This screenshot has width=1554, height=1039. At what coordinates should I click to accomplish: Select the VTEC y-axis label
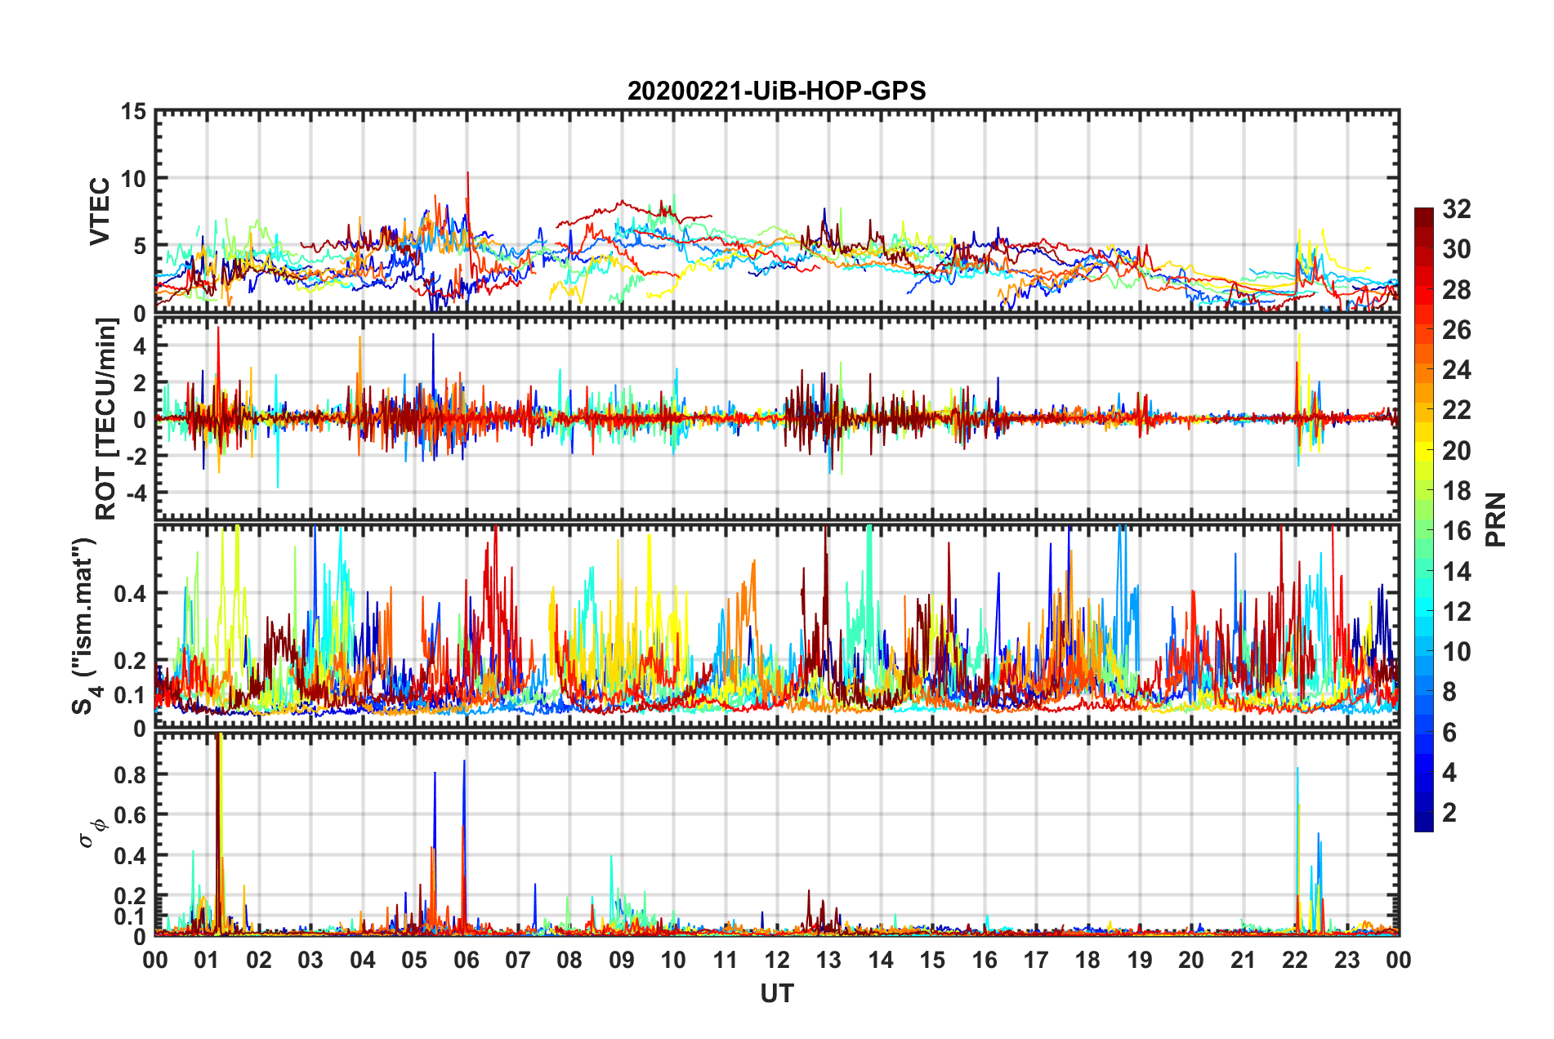100,211
